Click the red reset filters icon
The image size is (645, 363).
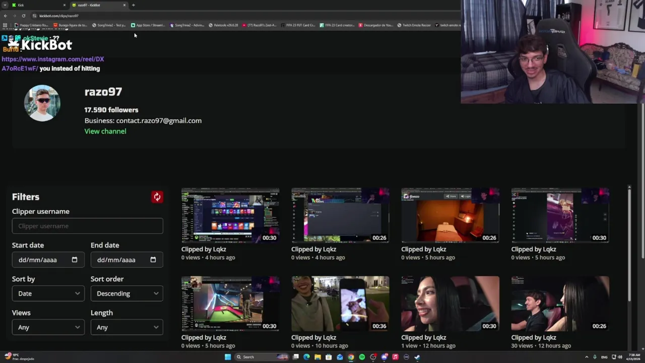tap(157, 197)
